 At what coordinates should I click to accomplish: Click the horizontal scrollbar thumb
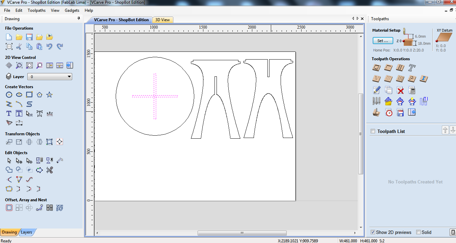coord(242,233)
